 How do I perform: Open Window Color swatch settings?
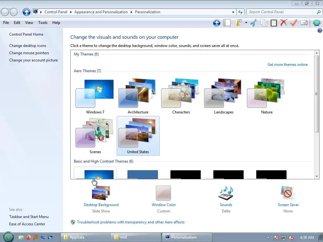point(163,193)
